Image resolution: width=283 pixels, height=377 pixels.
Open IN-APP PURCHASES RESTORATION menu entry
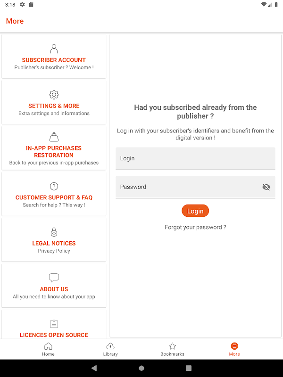click(x=54, y=148)
